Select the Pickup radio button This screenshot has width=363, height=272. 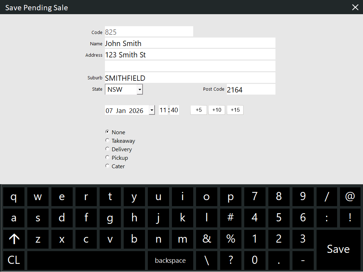pos(107,158)
